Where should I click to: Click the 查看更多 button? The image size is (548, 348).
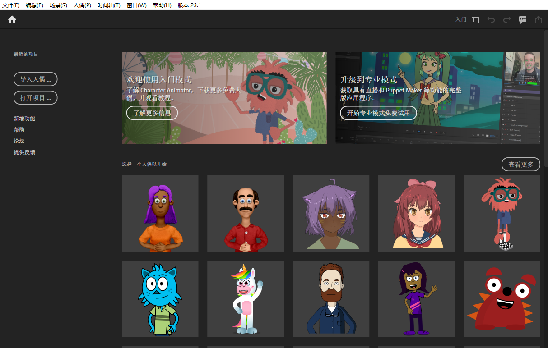tap(521, 165)
